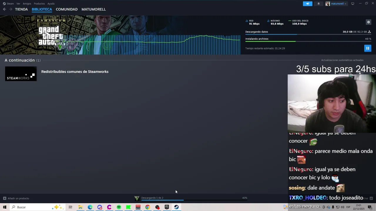Click the Grand Theft Auto V banner
This screenshot has height=211, width=376.
pyautogui.click(x=120, y=35)
